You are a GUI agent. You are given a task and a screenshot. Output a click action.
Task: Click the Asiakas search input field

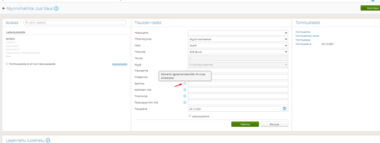75,22
